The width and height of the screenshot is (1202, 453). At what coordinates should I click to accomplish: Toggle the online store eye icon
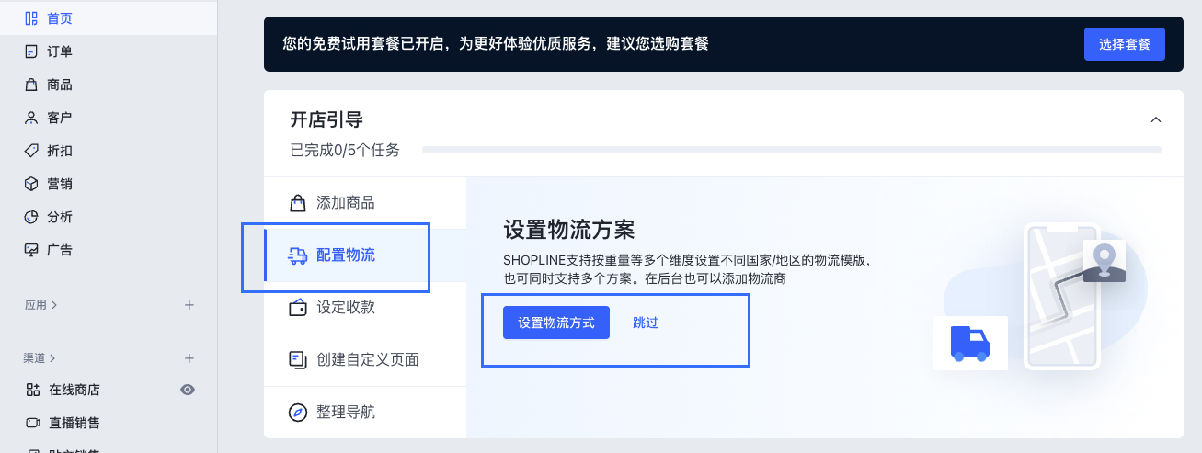click(x=188, y=390)
